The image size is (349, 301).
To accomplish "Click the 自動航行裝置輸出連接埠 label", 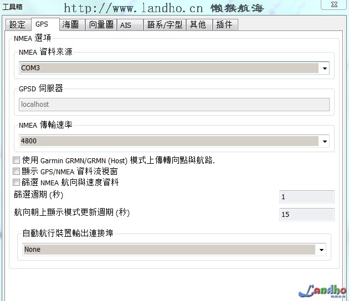I will [x=68, y=233].
